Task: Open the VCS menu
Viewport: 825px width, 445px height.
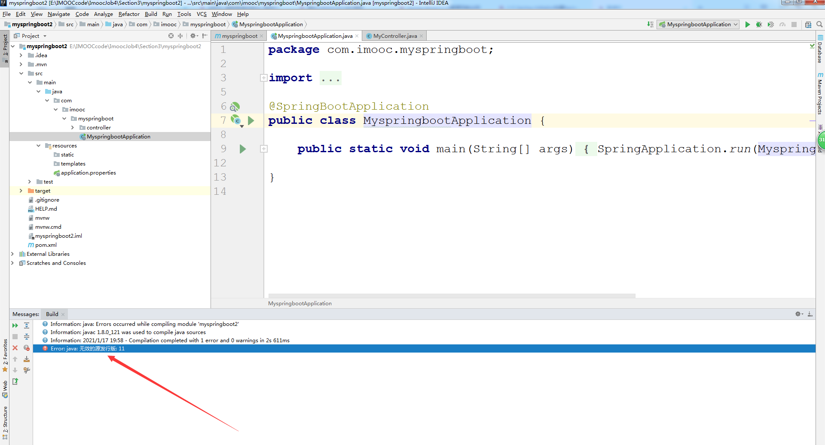Action: click(x=202, y=14)
